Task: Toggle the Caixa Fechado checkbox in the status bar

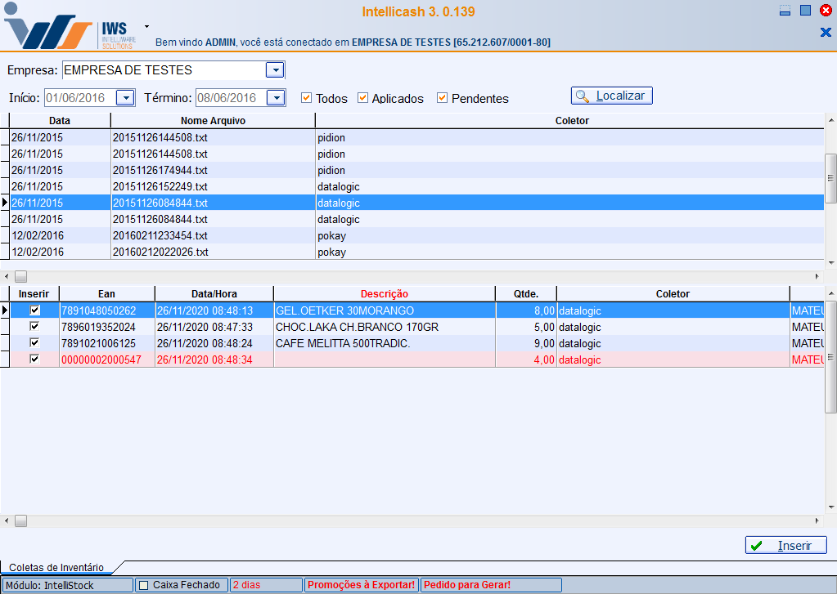Action: coord(144,585)
